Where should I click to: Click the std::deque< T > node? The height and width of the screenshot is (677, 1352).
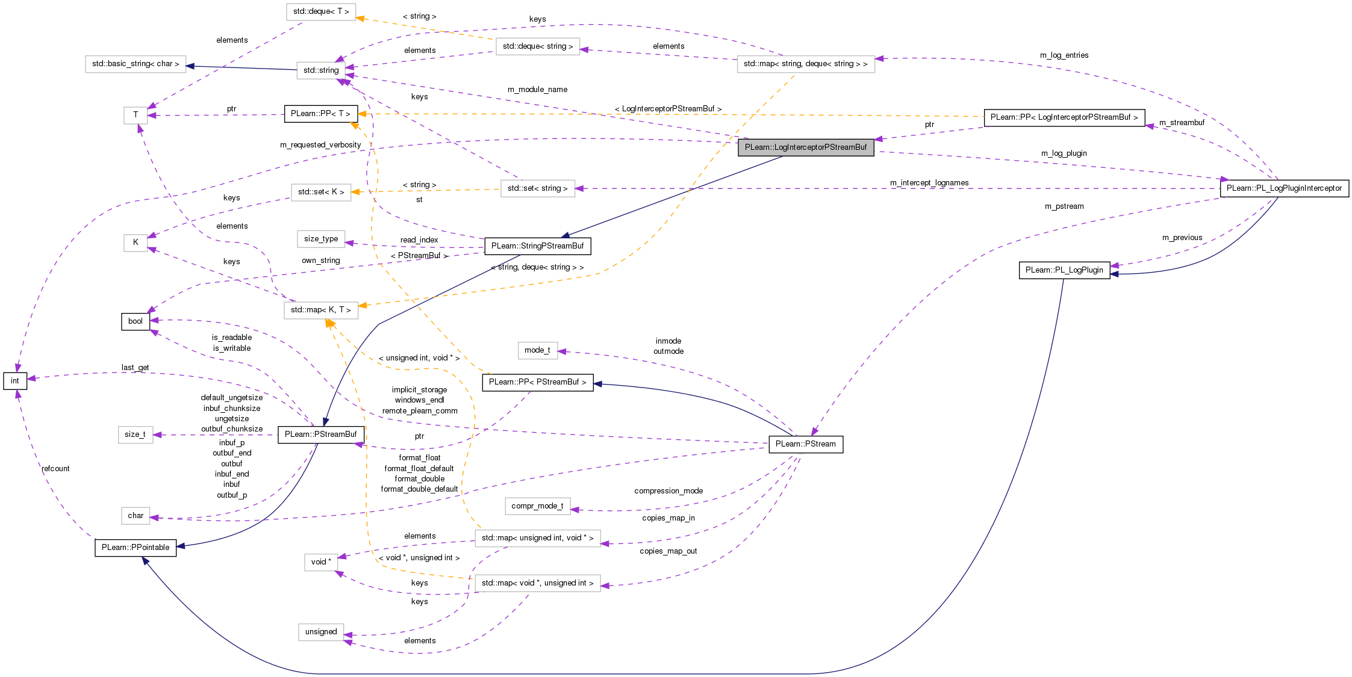321,11
